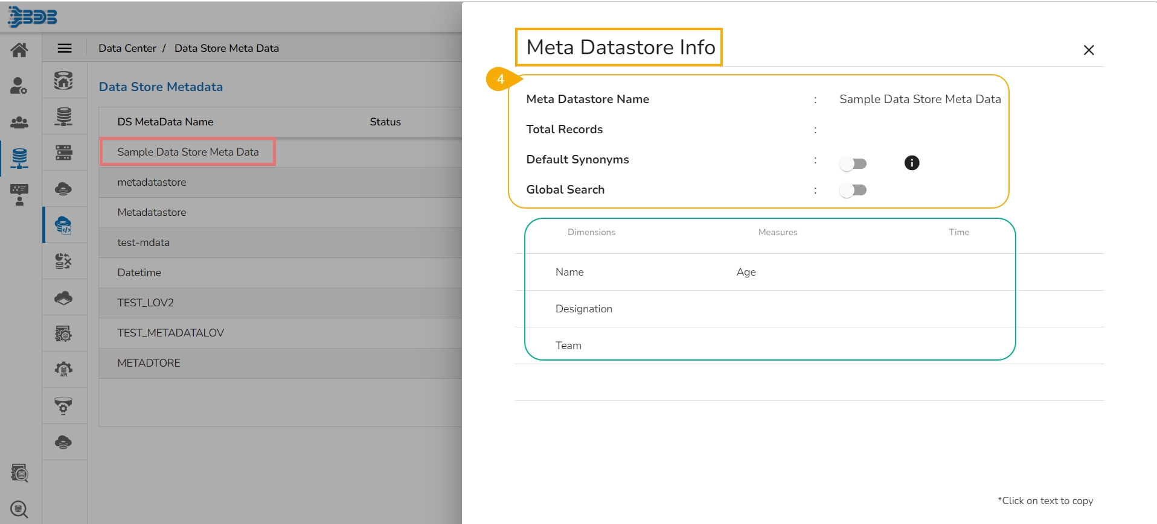Click the presenter chart icon in sidebar
The width and height of the screenshot is (1157, 524).
point(19,194)
